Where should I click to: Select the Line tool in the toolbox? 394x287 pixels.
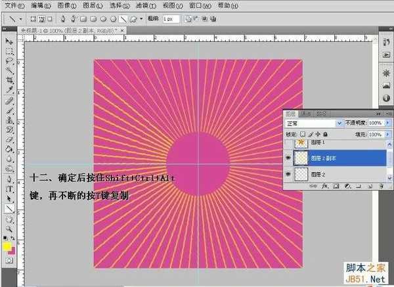pos(9,209)
